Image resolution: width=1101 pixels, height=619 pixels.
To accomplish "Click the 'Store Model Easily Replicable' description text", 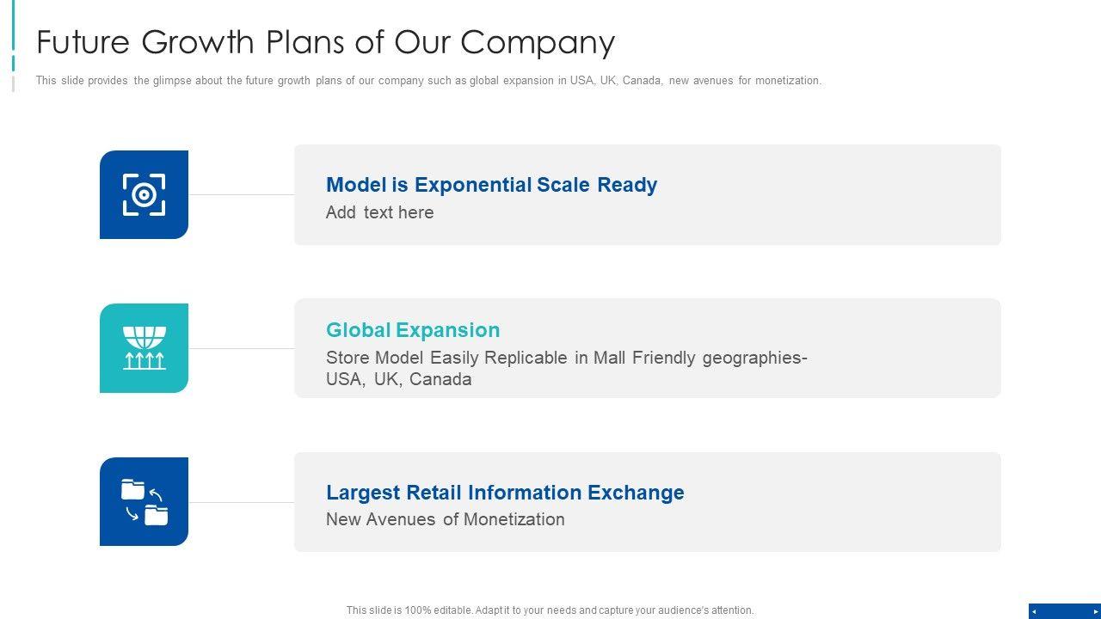I will [x=566, y=358].
